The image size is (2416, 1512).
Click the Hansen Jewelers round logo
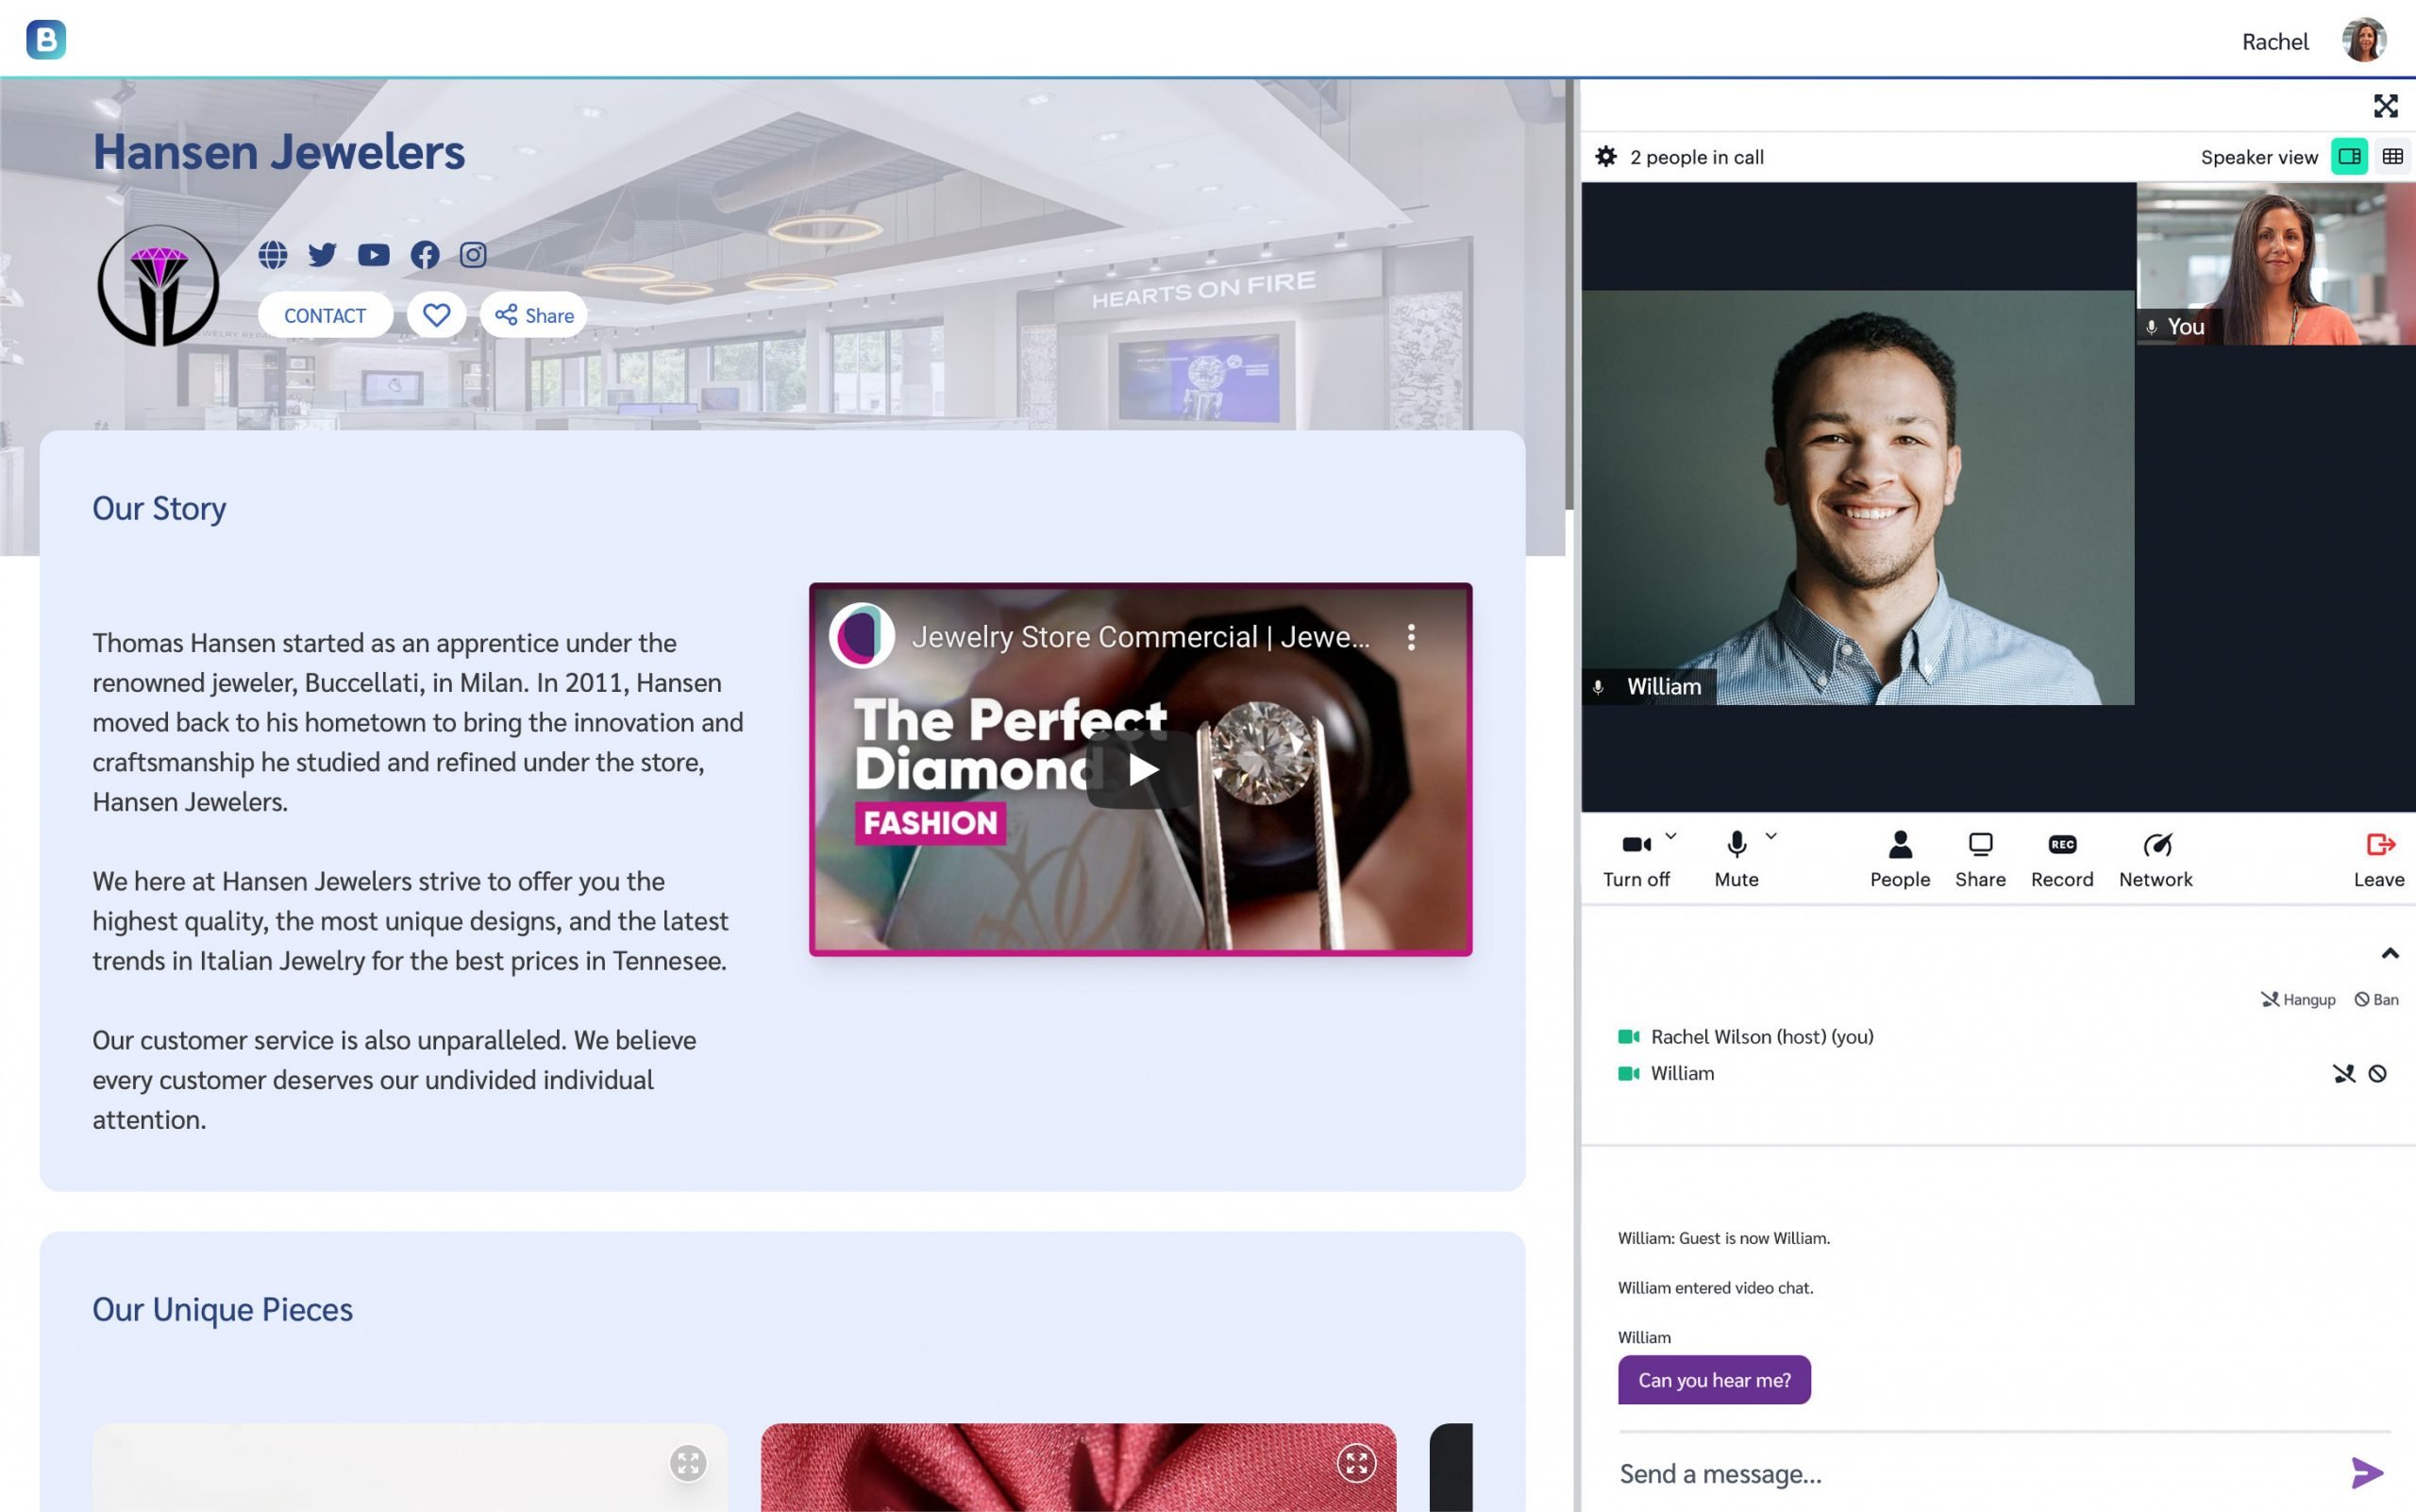tap(158, 285)
